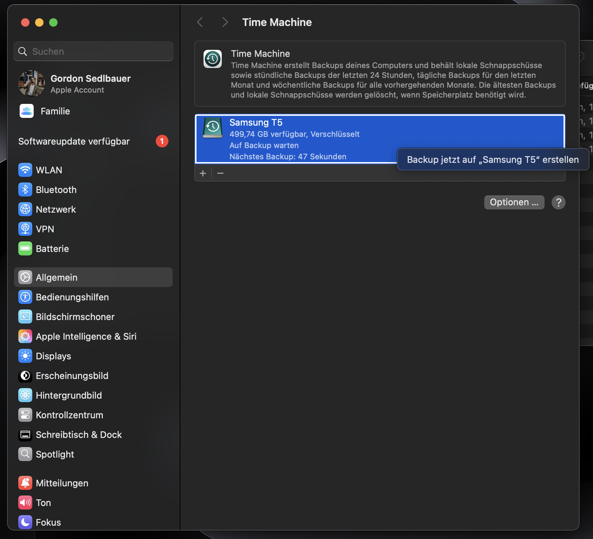Open Optionen … button
Viewport: 593px width, 539px height.
pyautogui.click(x=514, y=202)
